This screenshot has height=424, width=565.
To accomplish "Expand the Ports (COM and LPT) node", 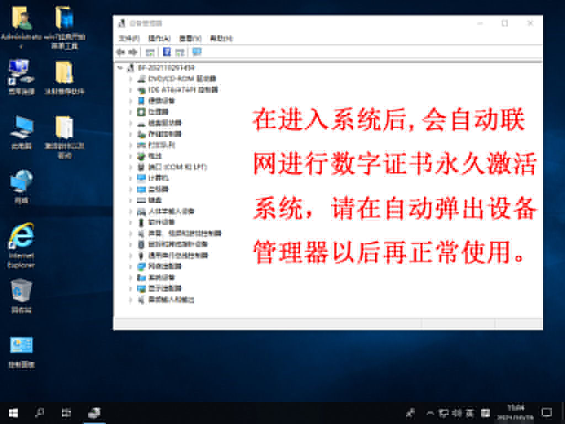I will tap(131, 167).
